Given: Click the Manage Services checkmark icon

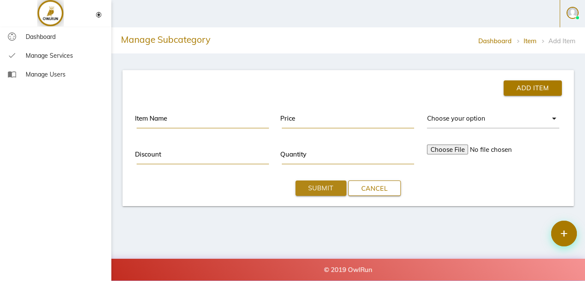Looking at the screenshot, I should [x=12, y=56].
